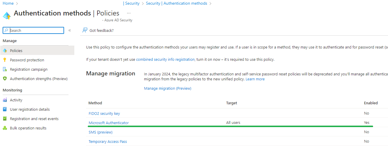Go to Home breadcrumb

8,3
